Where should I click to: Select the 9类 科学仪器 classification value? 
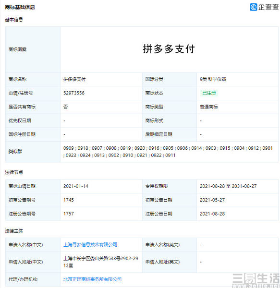point(213,79)
